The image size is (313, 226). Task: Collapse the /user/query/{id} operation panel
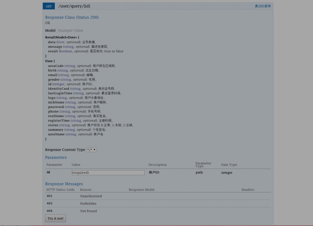[x=74, y=6]
